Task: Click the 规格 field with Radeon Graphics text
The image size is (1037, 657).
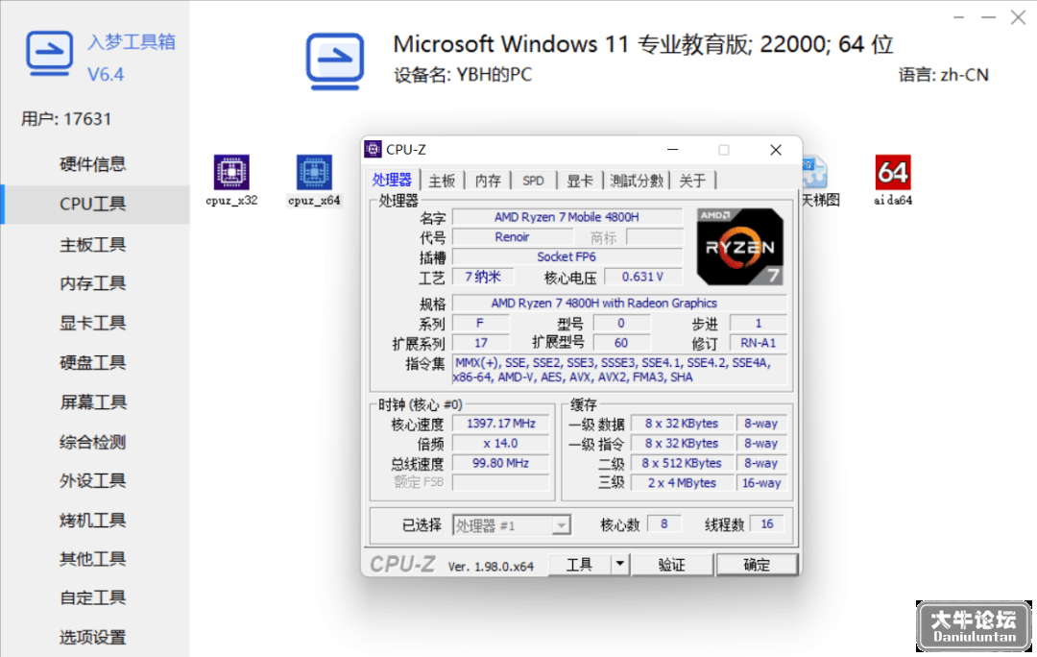Action: [x=619, y=303]
